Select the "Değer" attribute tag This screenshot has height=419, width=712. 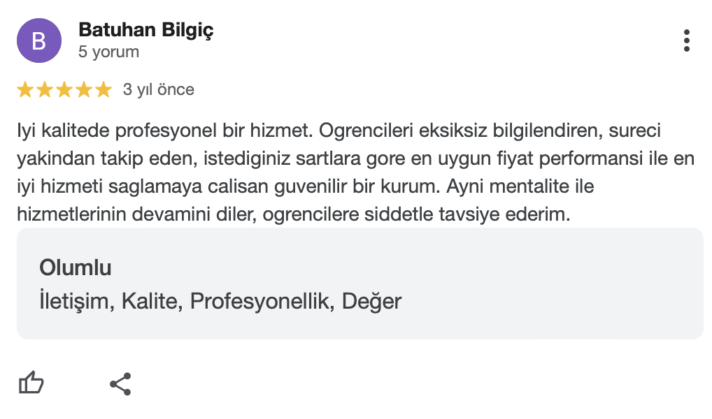coord(371,301)
